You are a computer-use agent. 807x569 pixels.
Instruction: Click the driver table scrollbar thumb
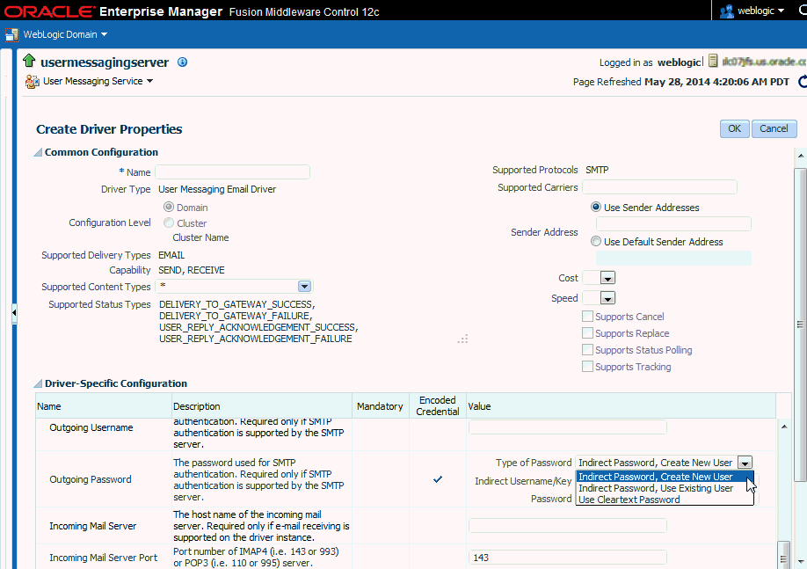coord(784,553)
